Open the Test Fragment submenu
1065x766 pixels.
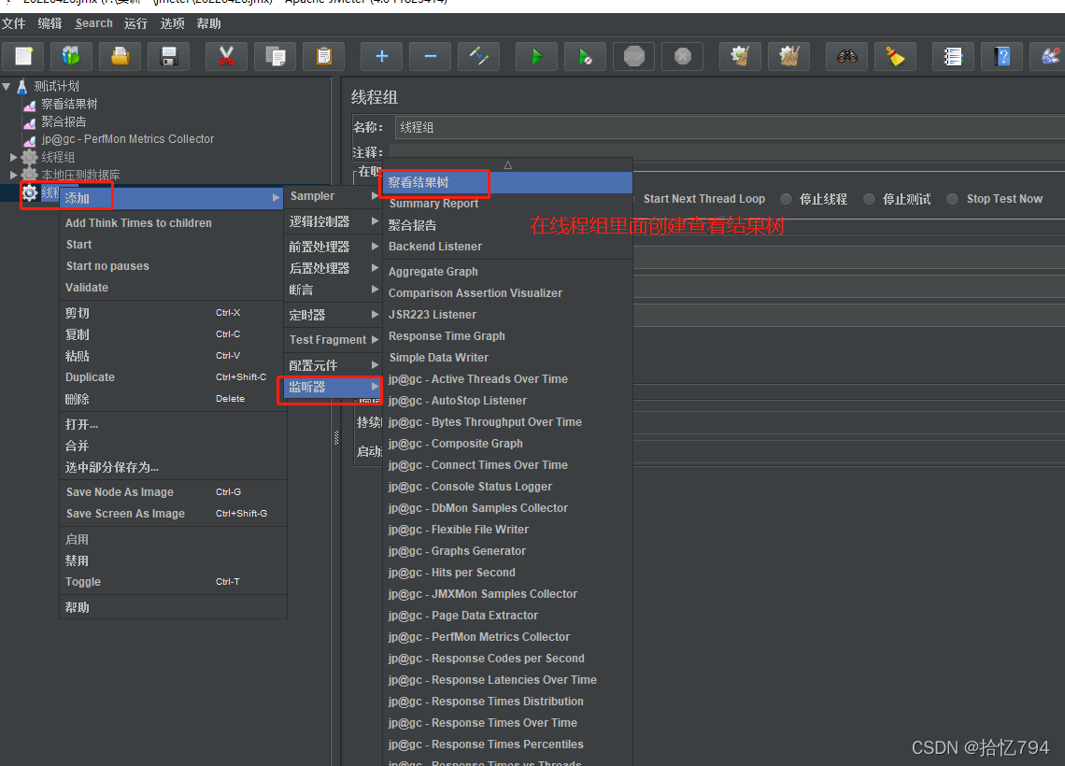[x=333, y=339]
